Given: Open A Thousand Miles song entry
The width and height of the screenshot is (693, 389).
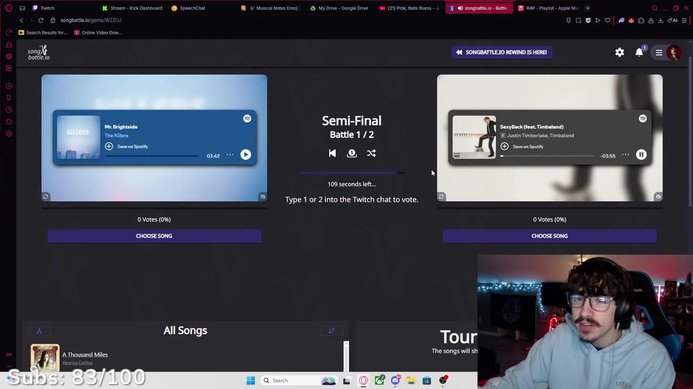Looking at the screenshot, I should [85, 355].
